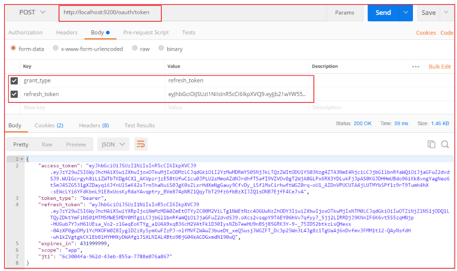Click the "scope": "app" line
The height and width of the screenshot is (271, 457).
[60, 250]
